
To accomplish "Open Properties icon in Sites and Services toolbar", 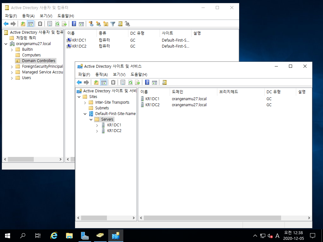I will pyautogui.click(x=123, y=83).
